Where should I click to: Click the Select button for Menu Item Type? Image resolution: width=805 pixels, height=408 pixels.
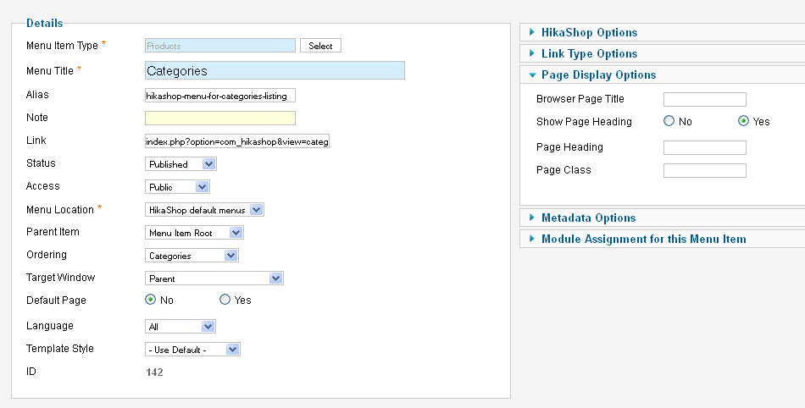coord(320,46)
